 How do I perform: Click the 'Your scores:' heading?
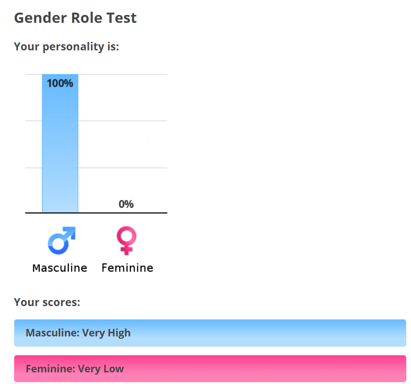47,302
